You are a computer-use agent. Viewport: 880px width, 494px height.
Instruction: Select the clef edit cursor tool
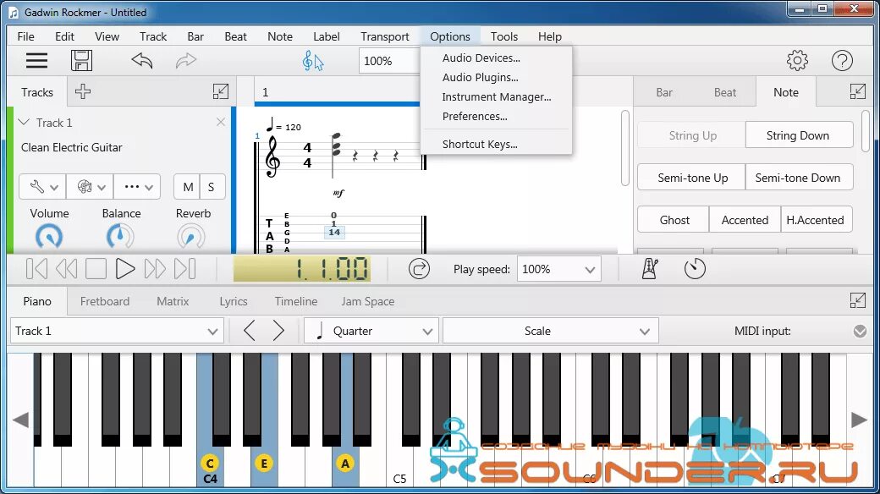312,61
